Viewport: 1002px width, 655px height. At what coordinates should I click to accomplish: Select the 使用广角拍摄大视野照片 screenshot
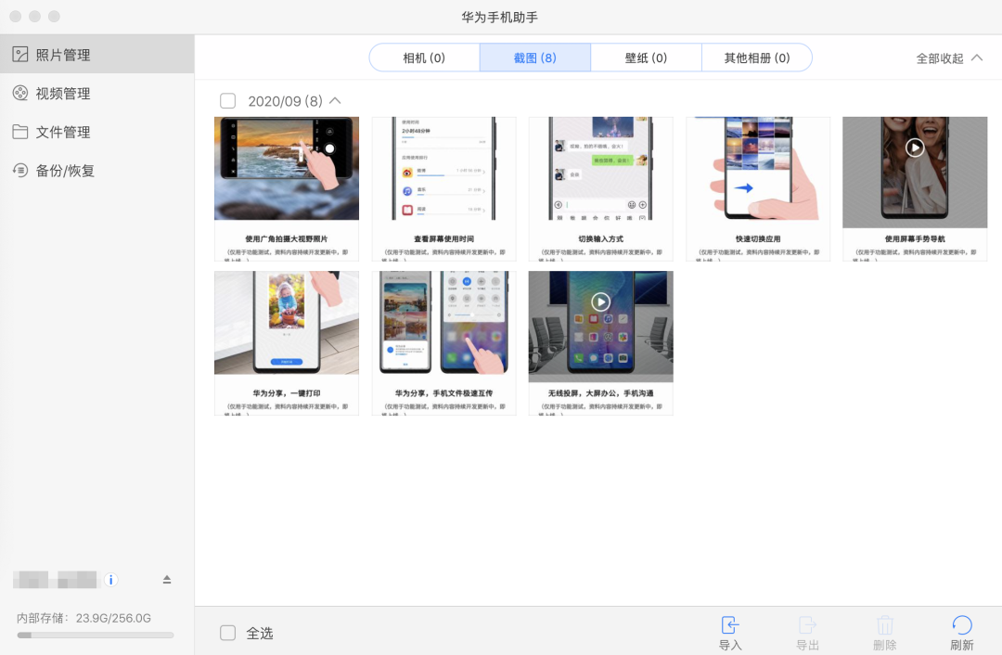coord(287,188)
